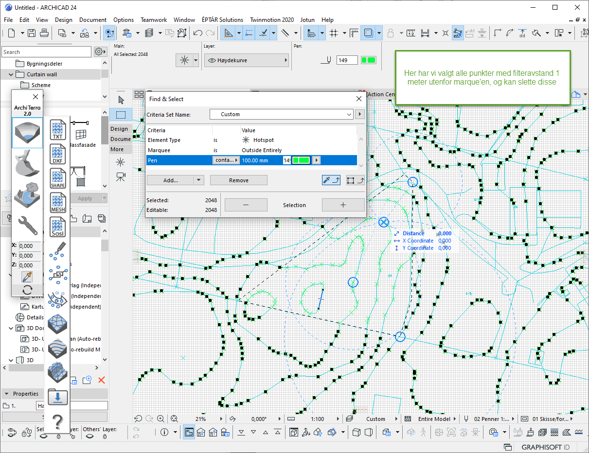
Task: Open the Add criteria dropdown arrow
Action: (198, 180)
